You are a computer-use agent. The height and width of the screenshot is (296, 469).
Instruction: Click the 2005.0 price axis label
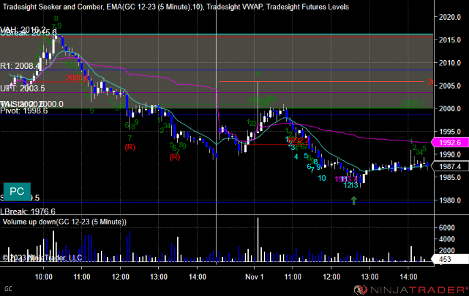pyautogui.click(x=449, y=86)
